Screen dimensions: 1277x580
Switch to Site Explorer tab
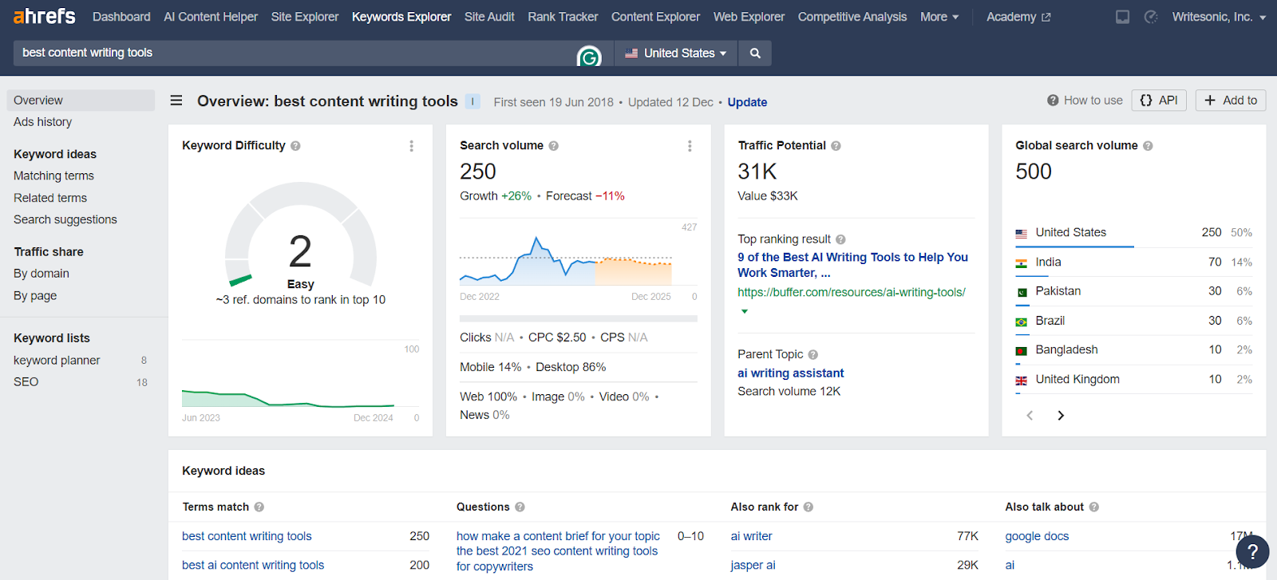(304, 17)
